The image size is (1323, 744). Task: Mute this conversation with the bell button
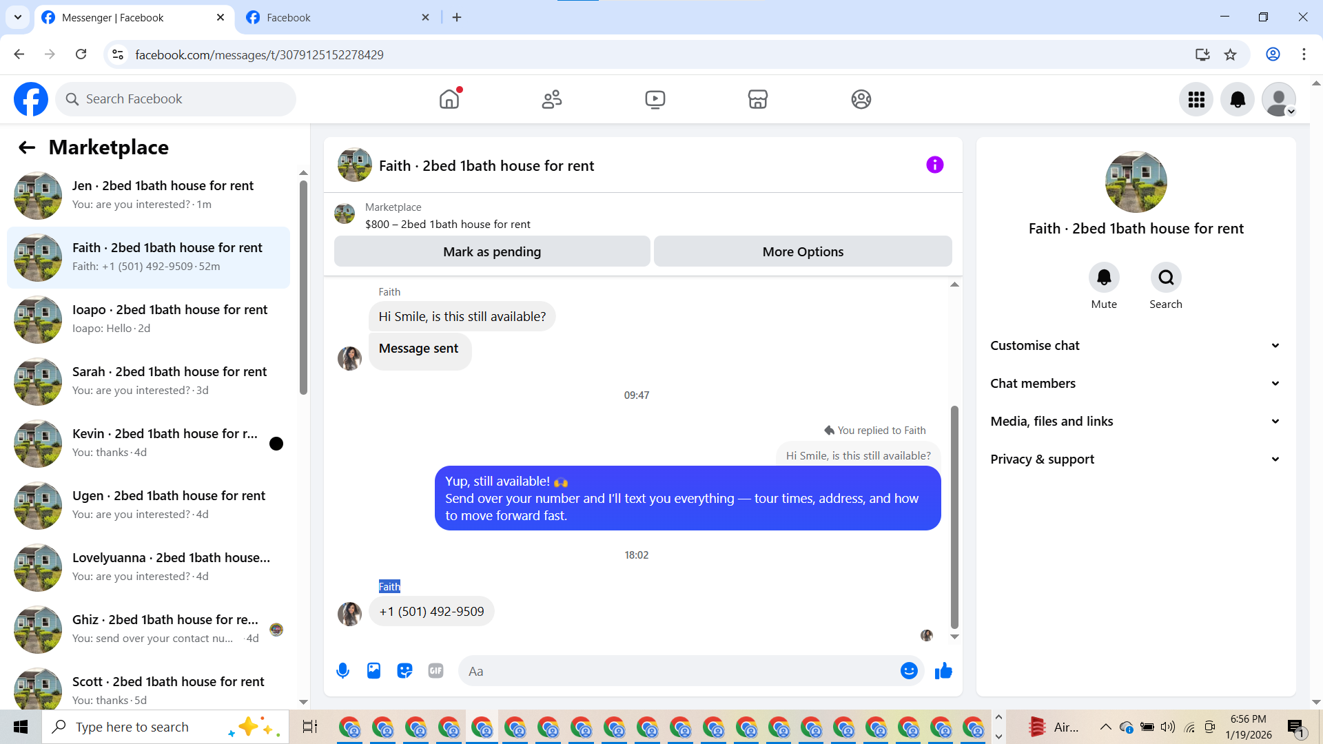click(1103, 277)
